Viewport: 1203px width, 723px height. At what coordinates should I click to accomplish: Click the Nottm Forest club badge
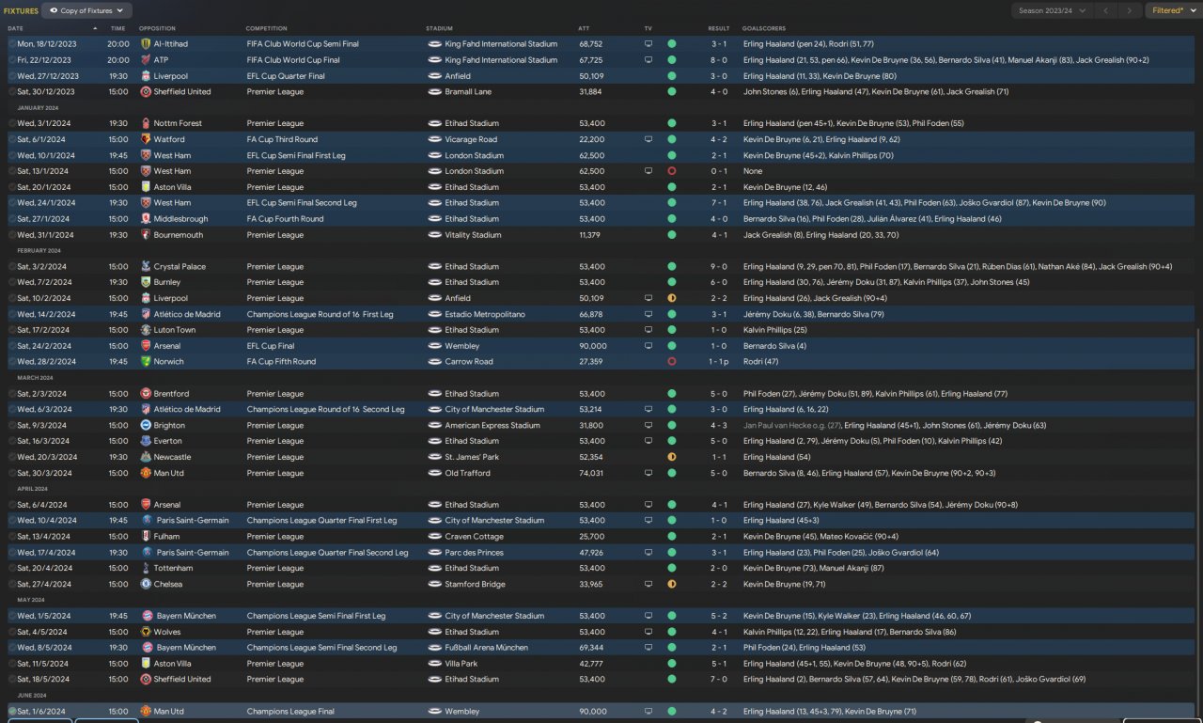pyautogui.click(x=146, y=123)
